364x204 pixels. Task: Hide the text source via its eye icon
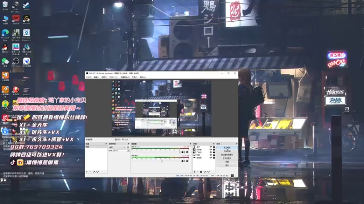coord(211,147)
